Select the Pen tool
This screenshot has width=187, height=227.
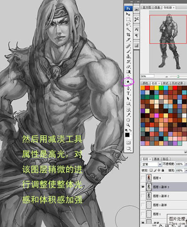coord(128,88)
